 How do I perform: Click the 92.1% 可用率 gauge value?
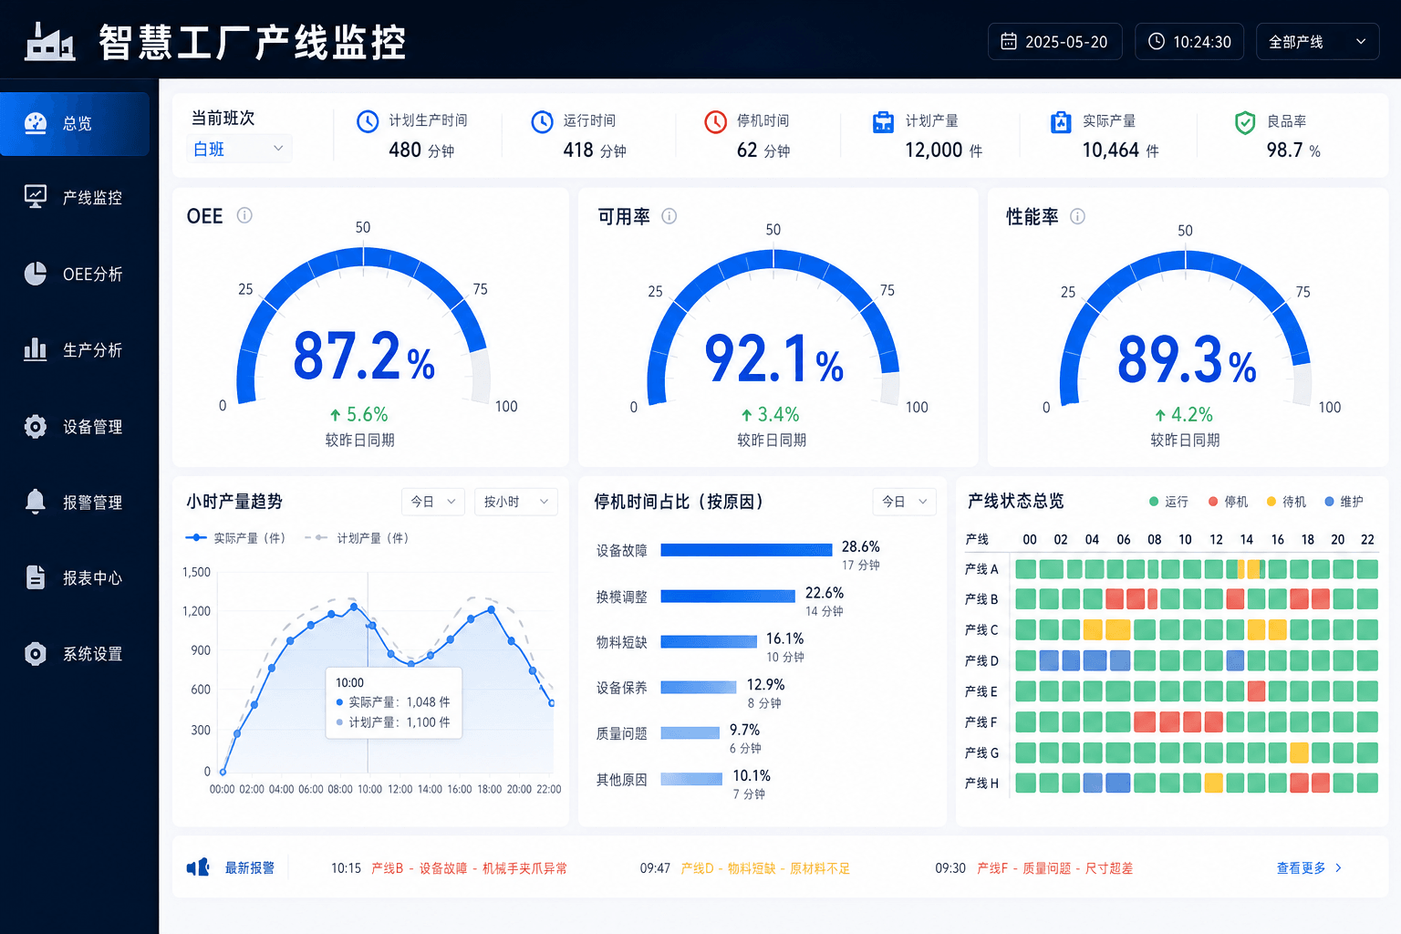[x=774, y=358]
